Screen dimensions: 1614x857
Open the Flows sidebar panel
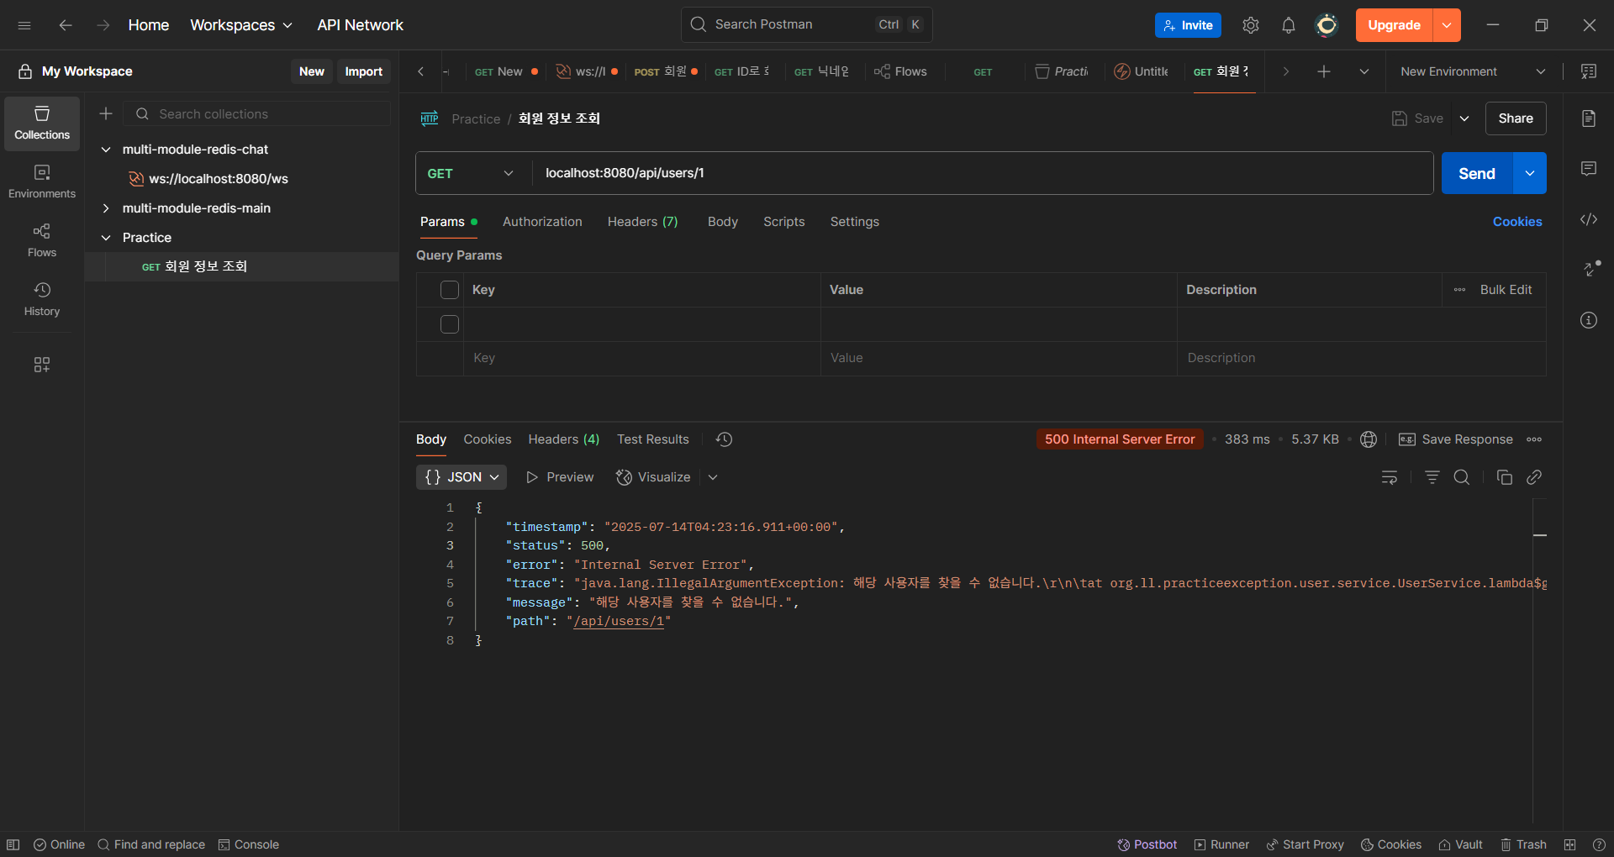[42, 241]
